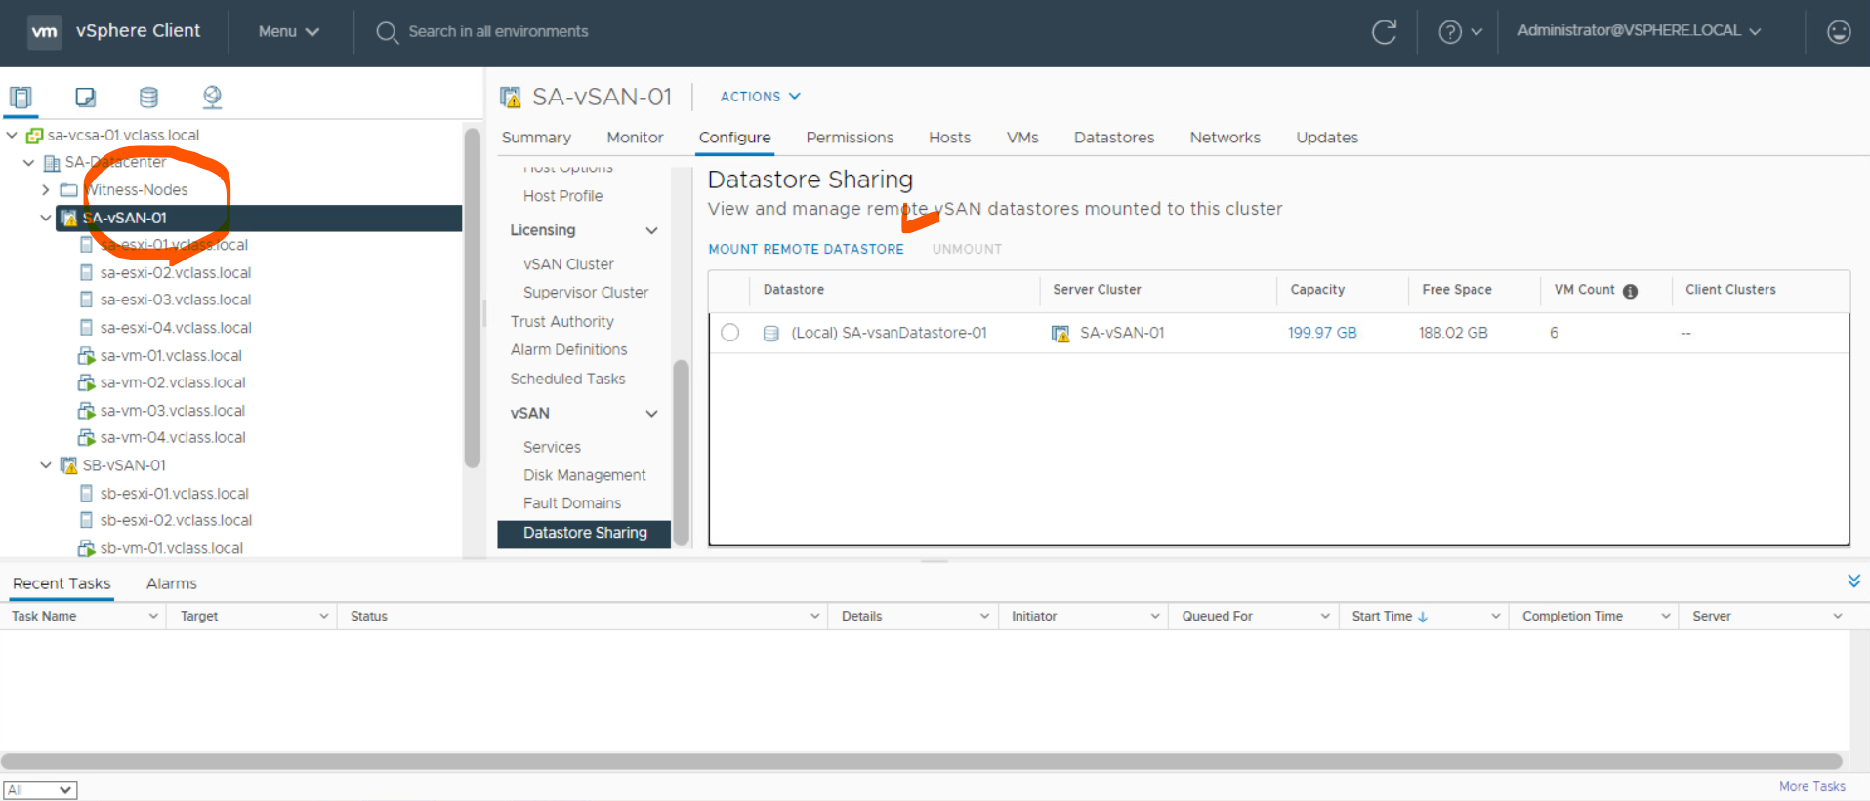This screenshot has height=801, width=1870.
Task: Open the Networking inventory view icon
Action: 212,97
